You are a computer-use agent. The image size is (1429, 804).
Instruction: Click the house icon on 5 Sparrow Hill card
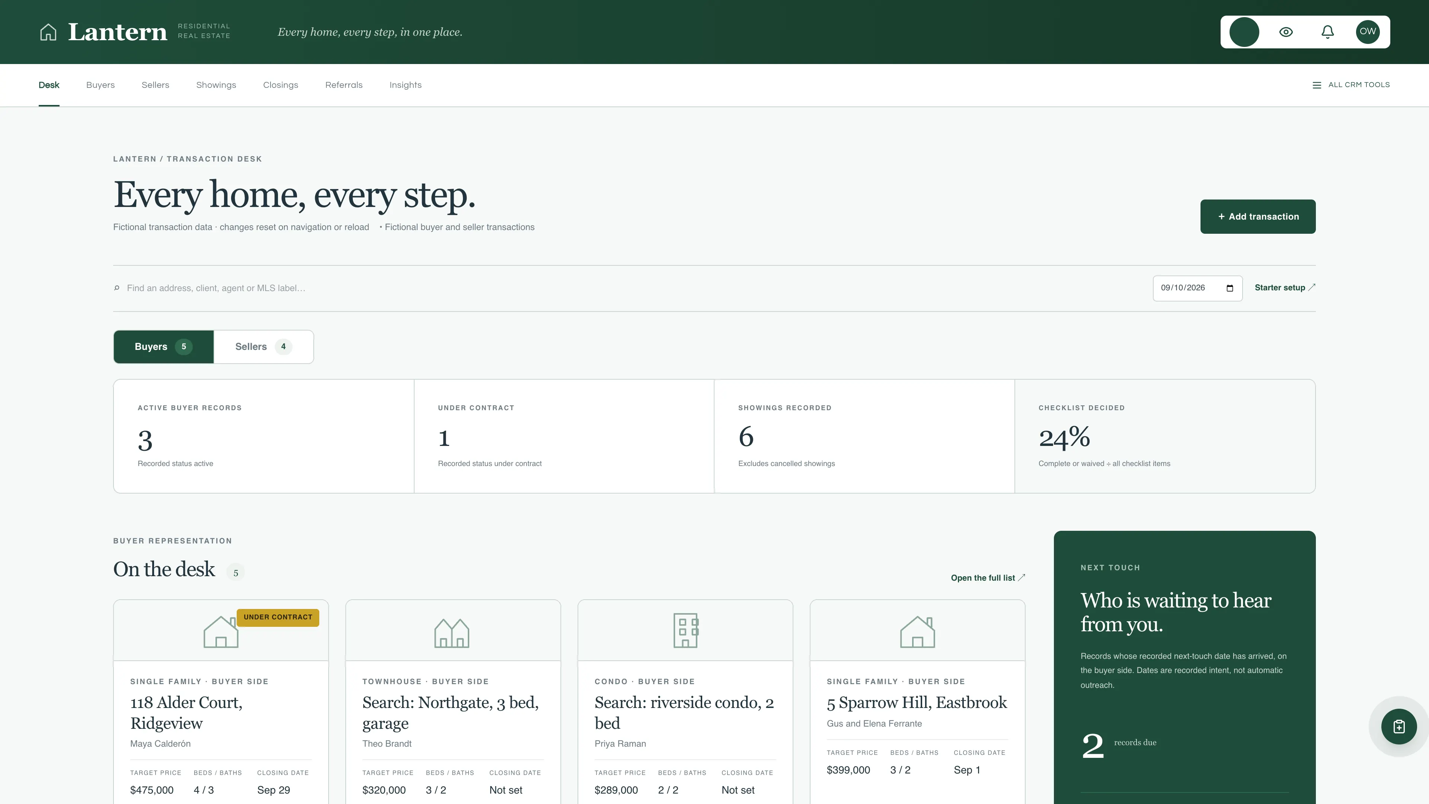[x=918, y=631]
